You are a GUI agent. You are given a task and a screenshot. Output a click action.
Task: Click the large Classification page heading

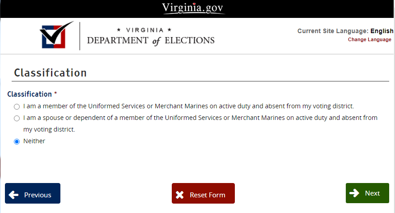(50, 73)
